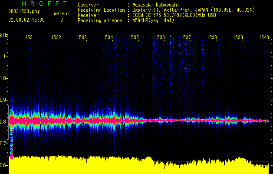Click the 1534 time marker

point(108,37)
